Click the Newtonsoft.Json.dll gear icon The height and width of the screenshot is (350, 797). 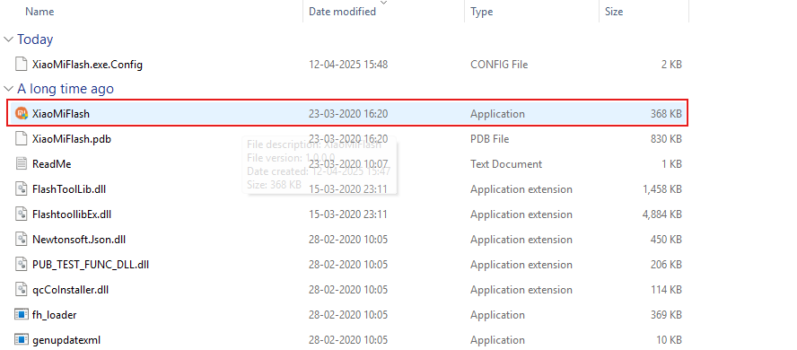coord(21,240)
